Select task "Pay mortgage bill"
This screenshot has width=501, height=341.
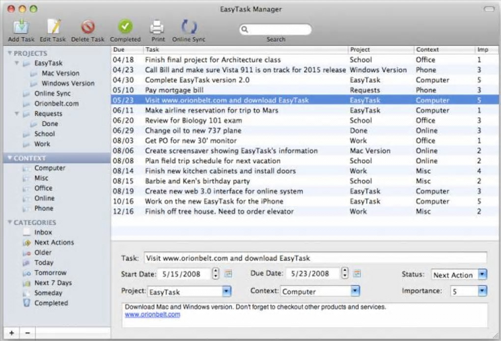click(305, 90)
